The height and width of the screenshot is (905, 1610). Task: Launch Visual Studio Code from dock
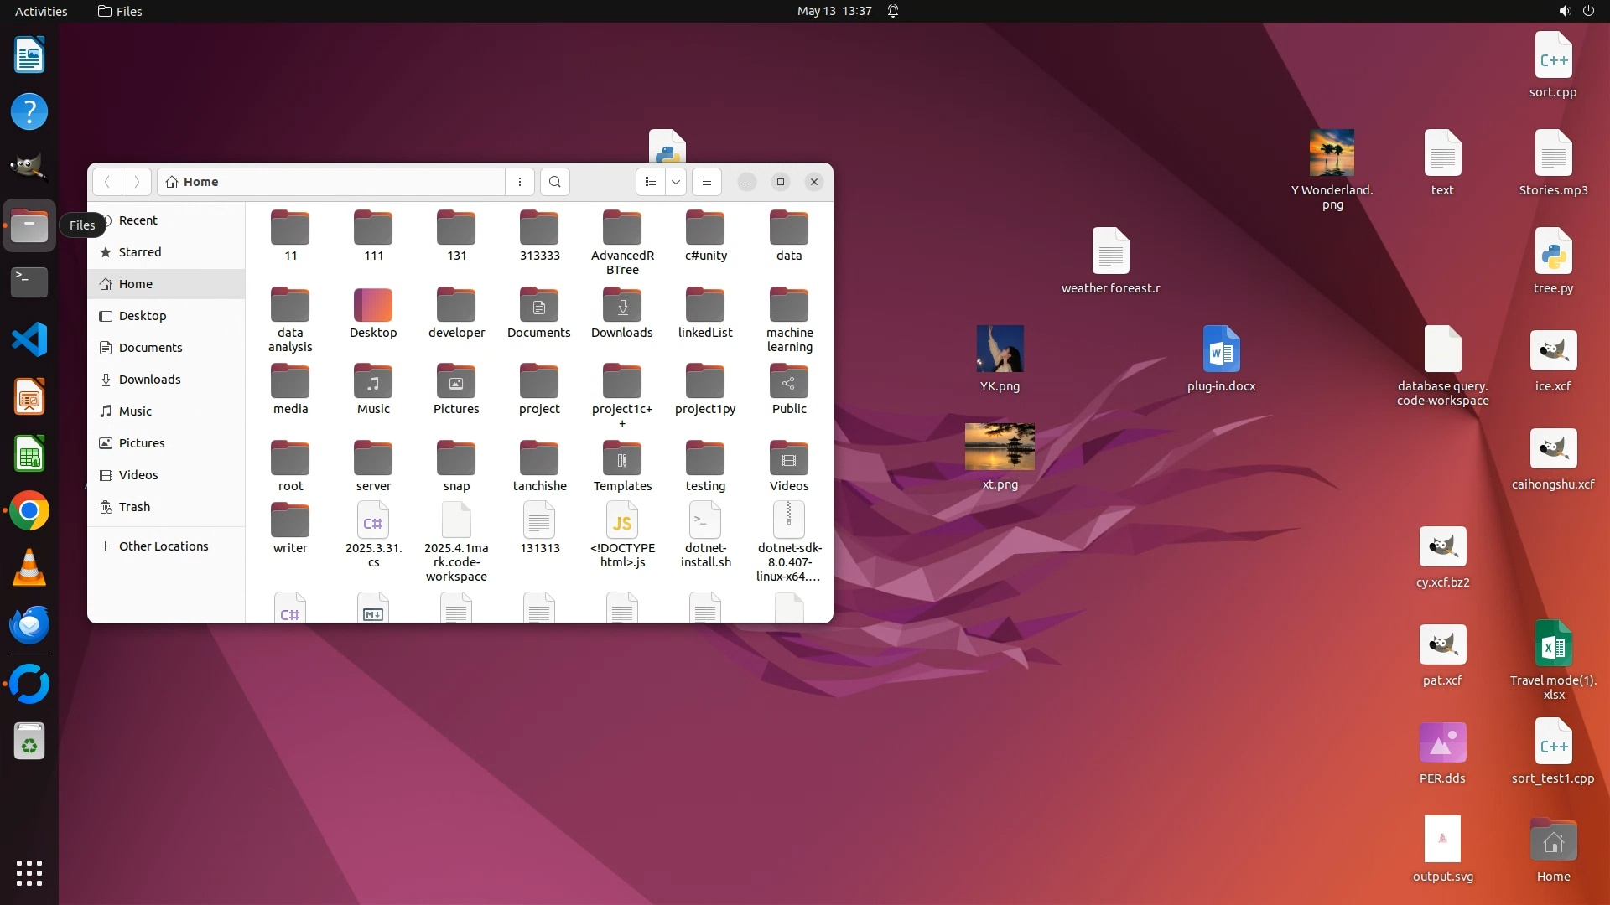[x=29, y=339]
